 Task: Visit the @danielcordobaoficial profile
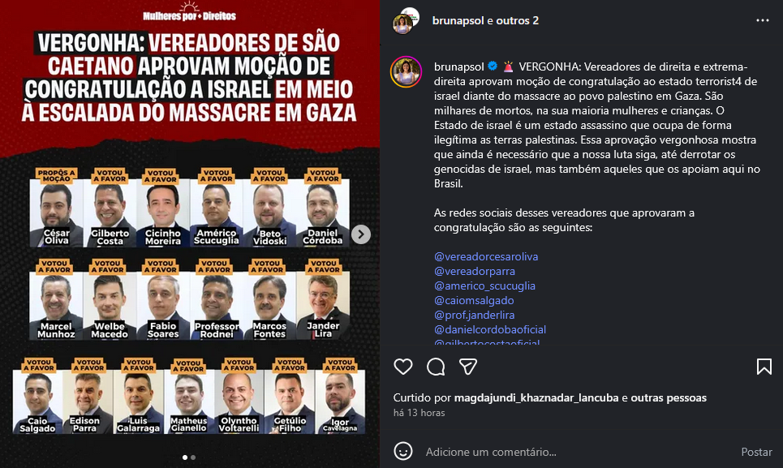point(490,329)
